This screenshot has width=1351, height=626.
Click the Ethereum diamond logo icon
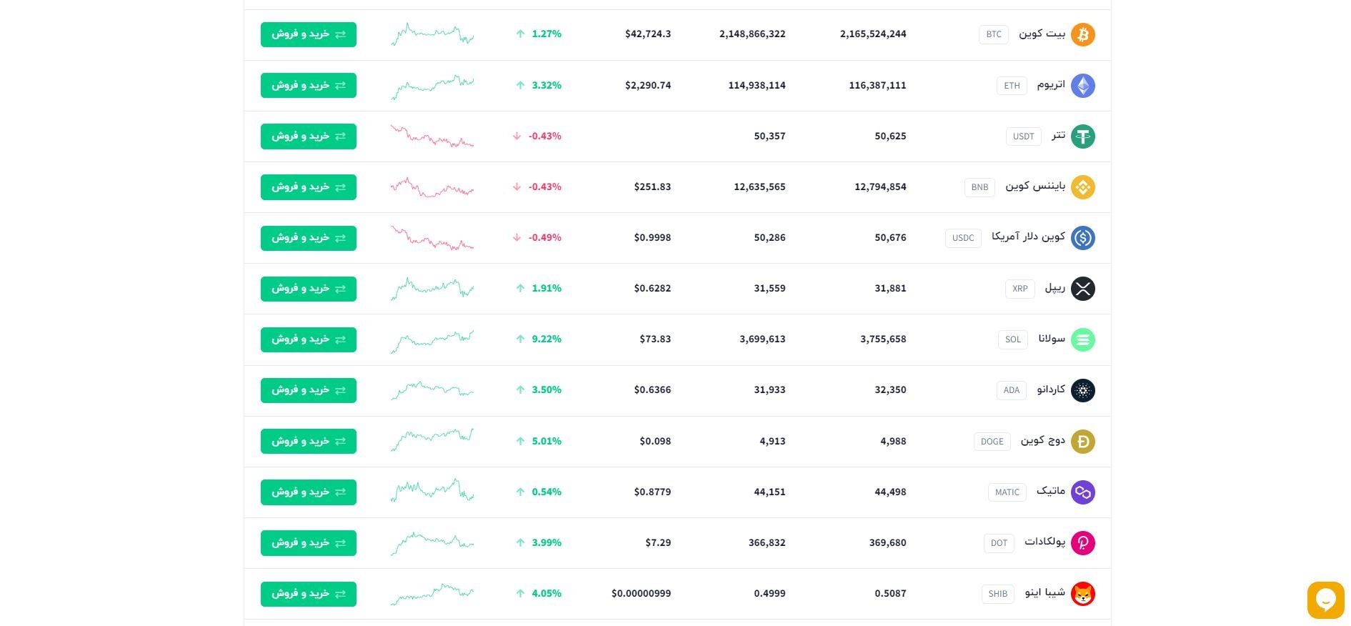[x=1082, y=86]
